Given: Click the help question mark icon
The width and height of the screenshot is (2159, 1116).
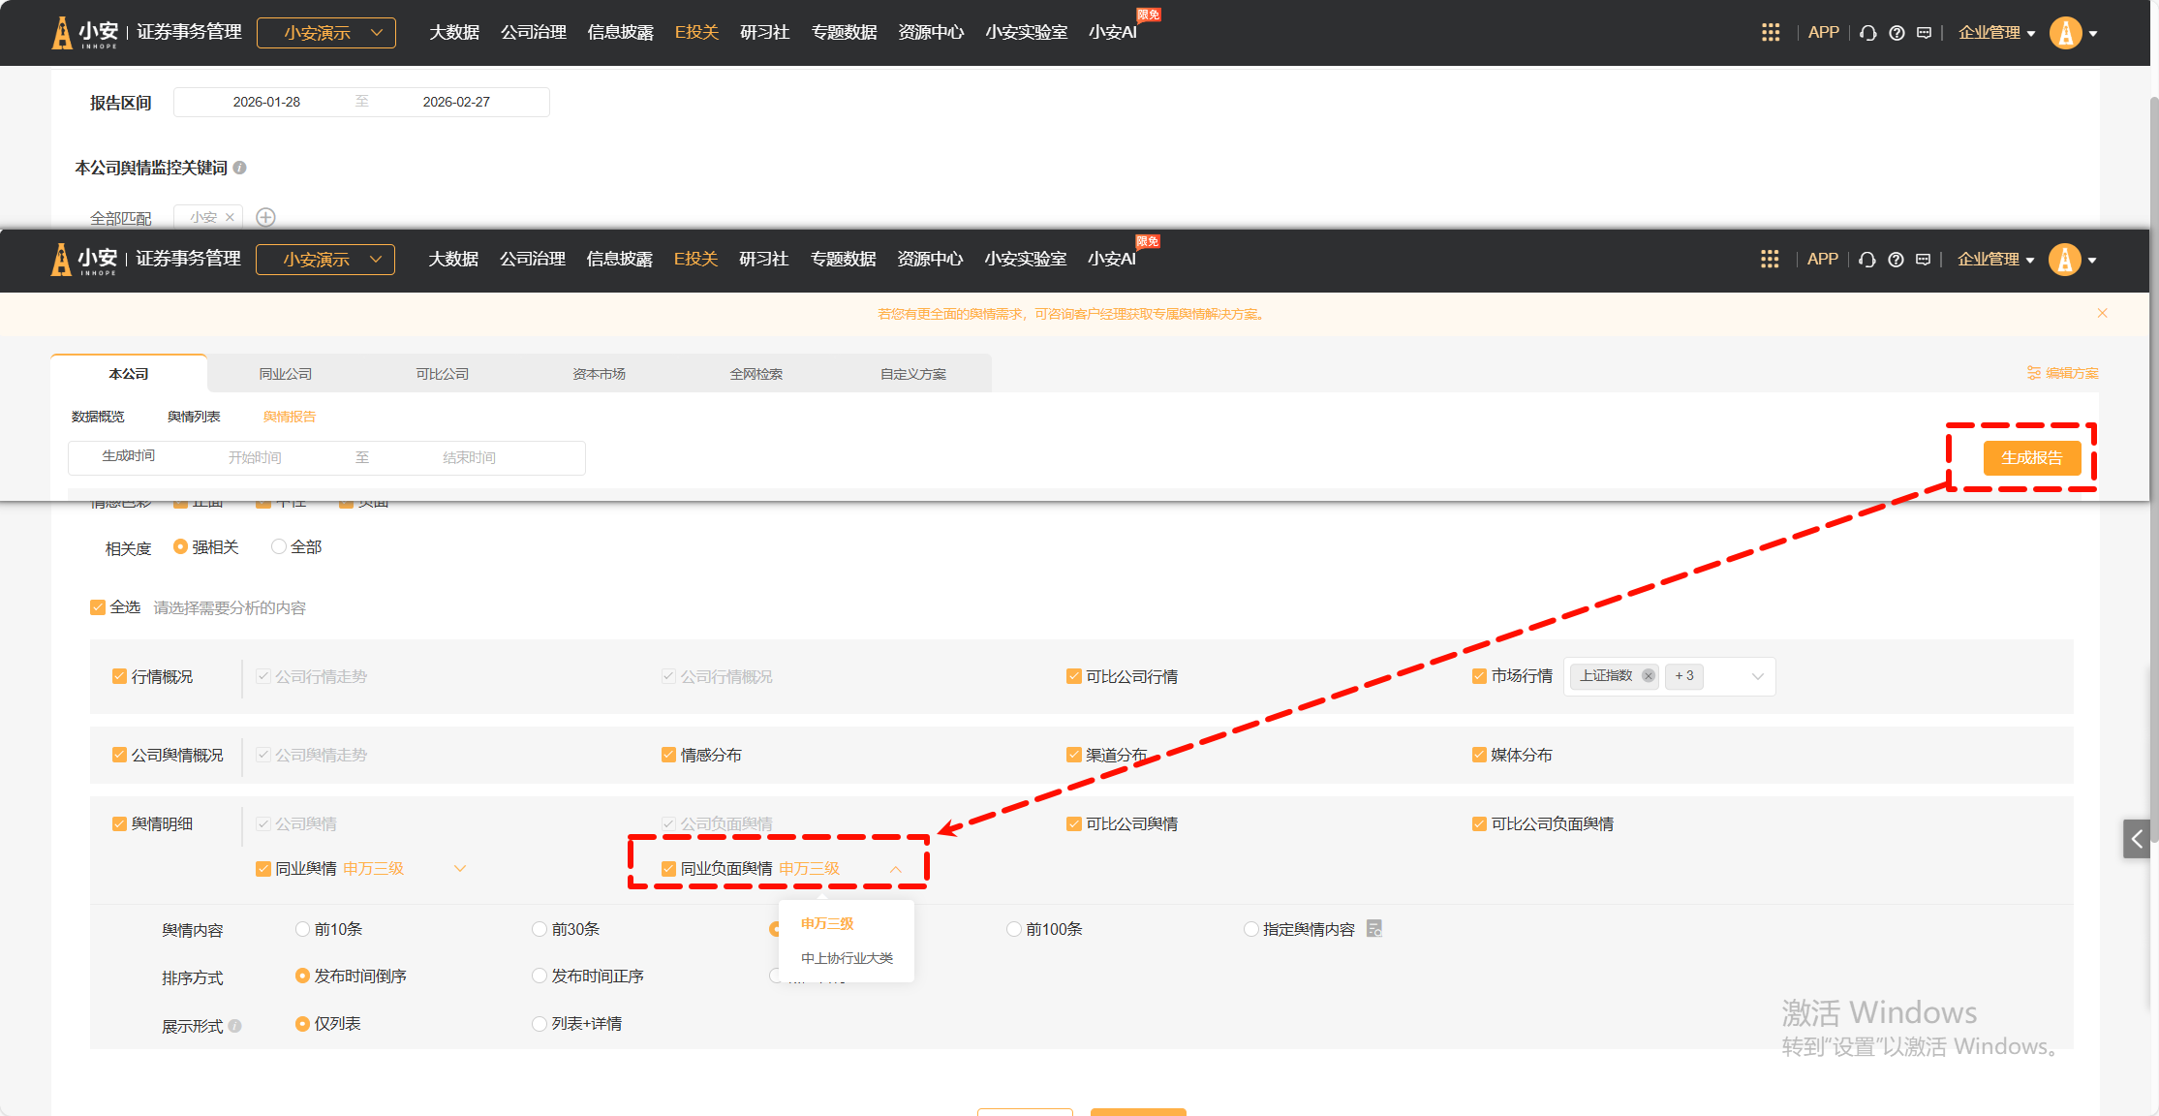Looking at the screenshot, I should pyautogui.click(x=1896, y=259).
